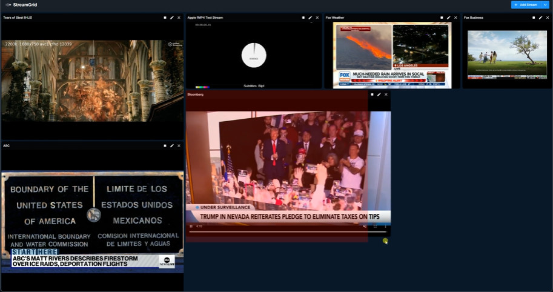Click the 'Fox Business' tile title
553x292 pixels.
pos(474,18)
